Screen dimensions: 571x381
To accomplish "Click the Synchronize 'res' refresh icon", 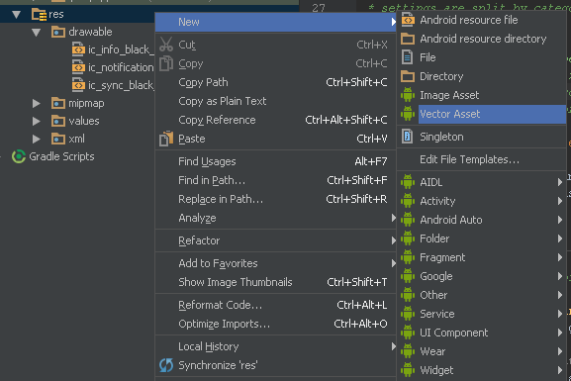I will pyautogui.click(x=166, y=365).
